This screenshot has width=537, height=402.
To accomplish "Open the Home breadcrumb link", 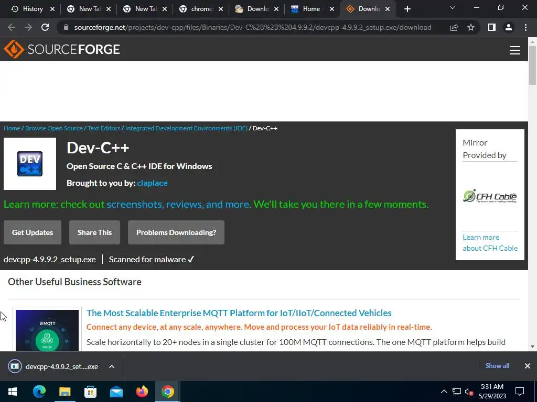I will pos(12,128).
